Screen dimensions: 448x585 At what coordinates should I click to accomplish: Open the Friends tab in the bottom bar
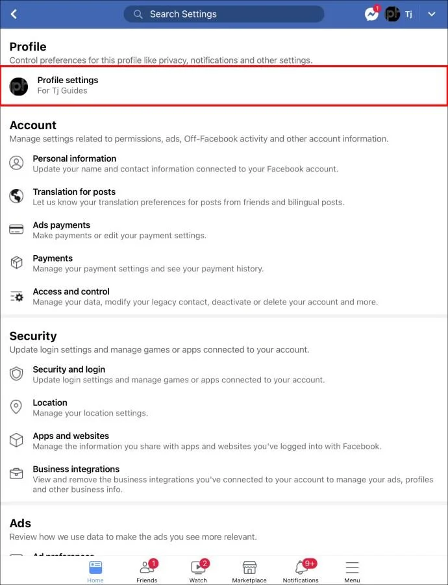(147, 571)
